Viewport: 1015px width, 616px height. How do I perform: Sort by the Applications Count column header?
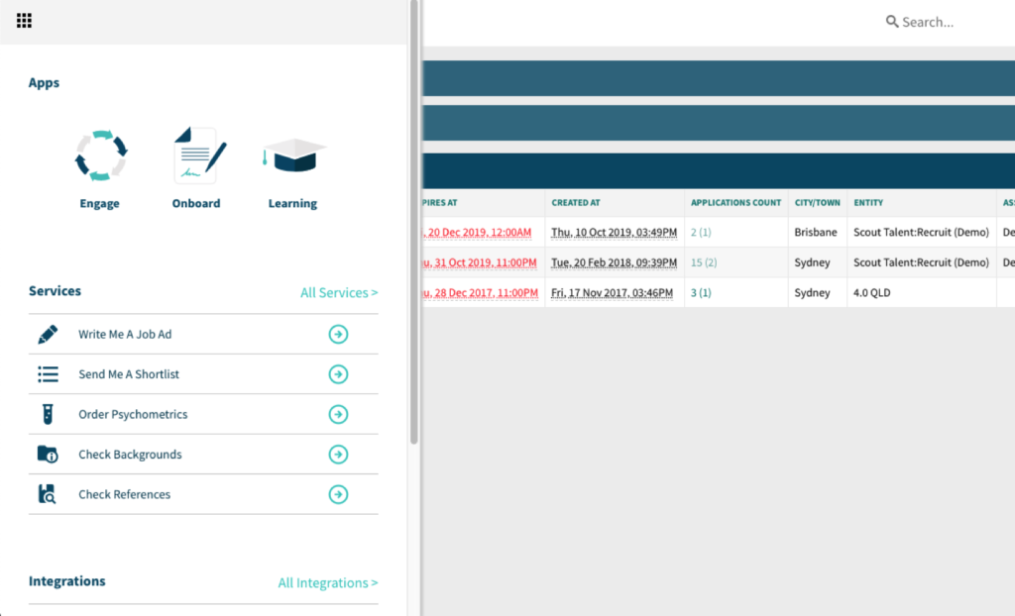pos(735,202)
